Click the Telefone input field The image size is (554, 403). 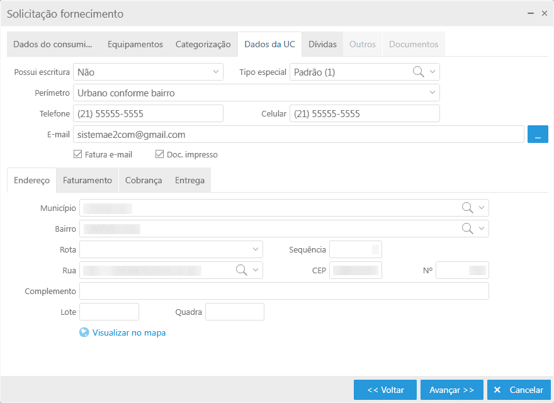[148, 113]
